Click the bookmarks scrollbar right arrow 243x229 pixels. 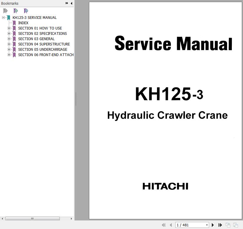(x=72, y=219)
